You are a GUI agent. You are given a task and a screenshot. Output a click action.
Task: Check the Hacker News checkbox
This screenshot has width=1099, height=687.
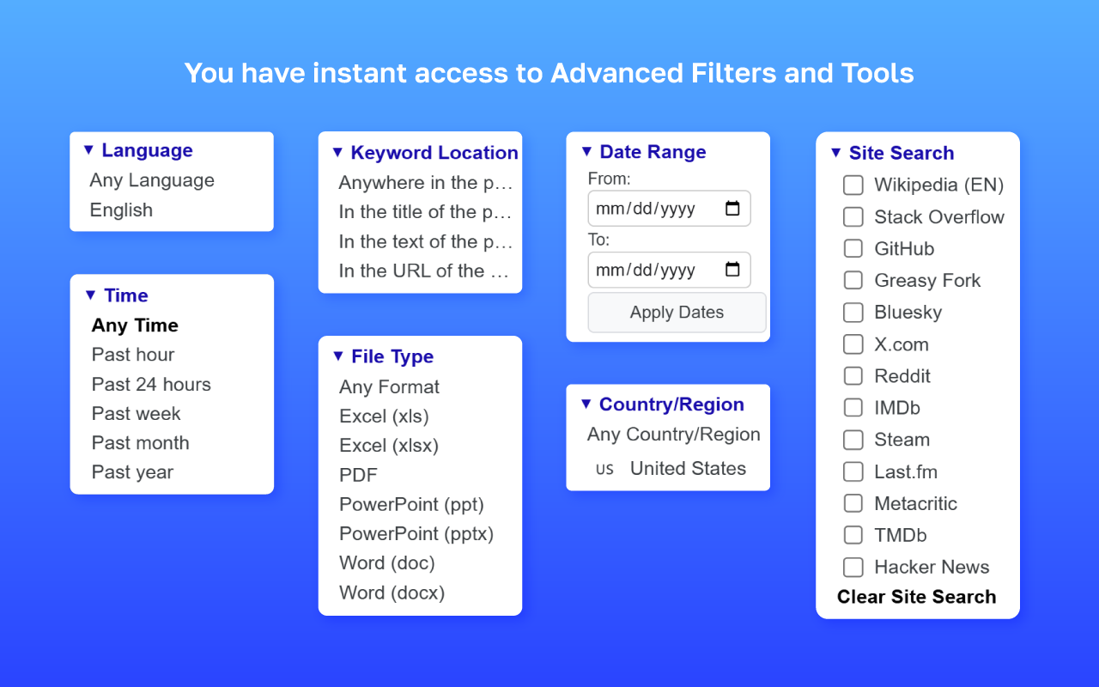click(x=853, y=567)
